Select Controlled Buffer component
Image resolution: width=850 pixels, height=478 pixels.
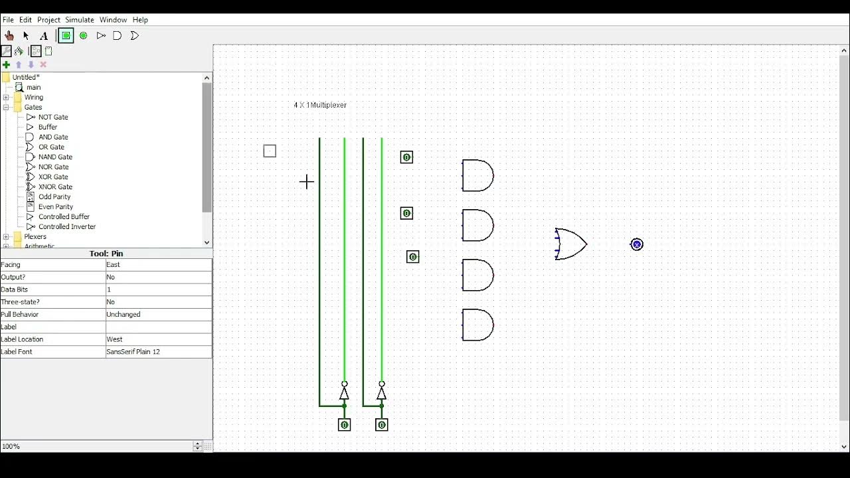pos(64,216)
